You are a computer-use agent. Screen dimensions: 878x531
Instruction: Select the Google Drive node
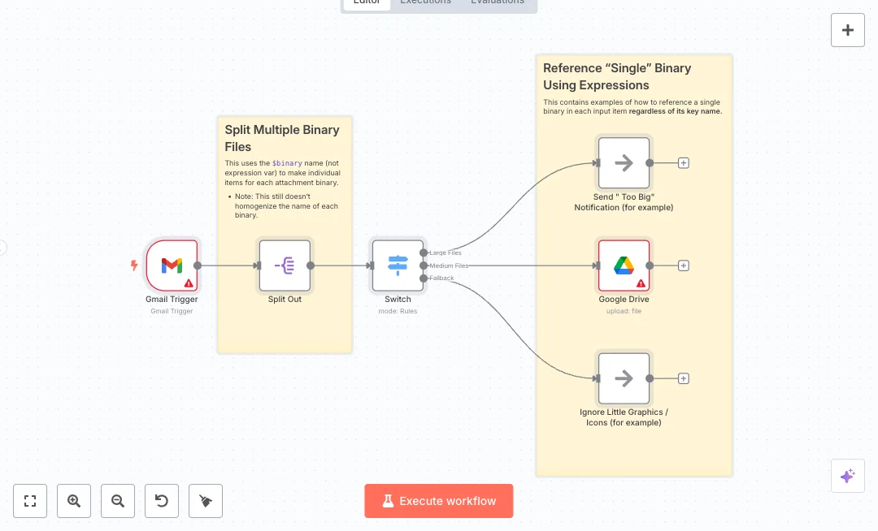624,265
